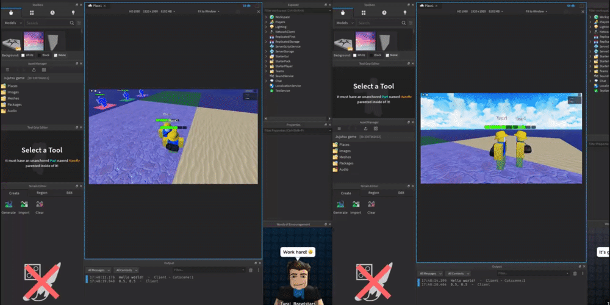Clear output with trash icon in left window
This screenshot has height=305, width=610.
(251, 270)
